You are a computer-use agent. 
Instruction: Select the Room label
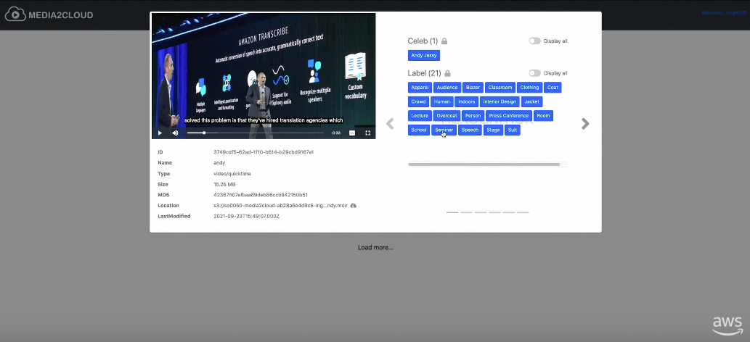[543, 116]
